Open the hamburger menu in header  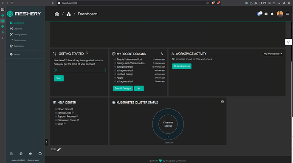[287, 14]
